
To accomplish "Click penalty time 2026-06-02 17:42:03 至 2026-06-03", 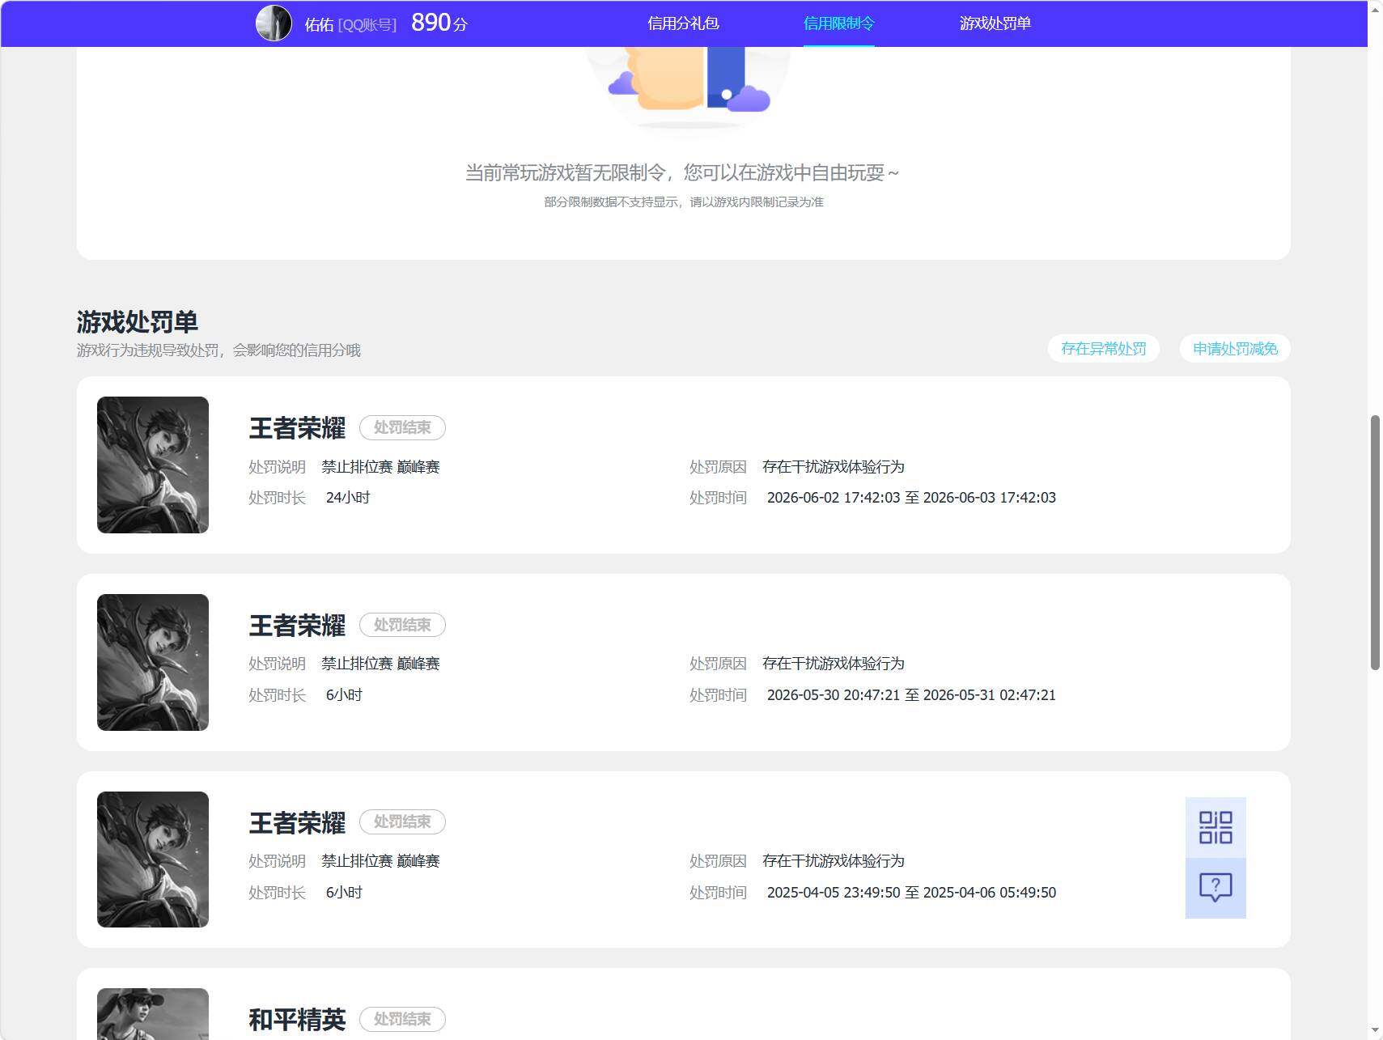I will pyautogui.click(x=911, y=498).
